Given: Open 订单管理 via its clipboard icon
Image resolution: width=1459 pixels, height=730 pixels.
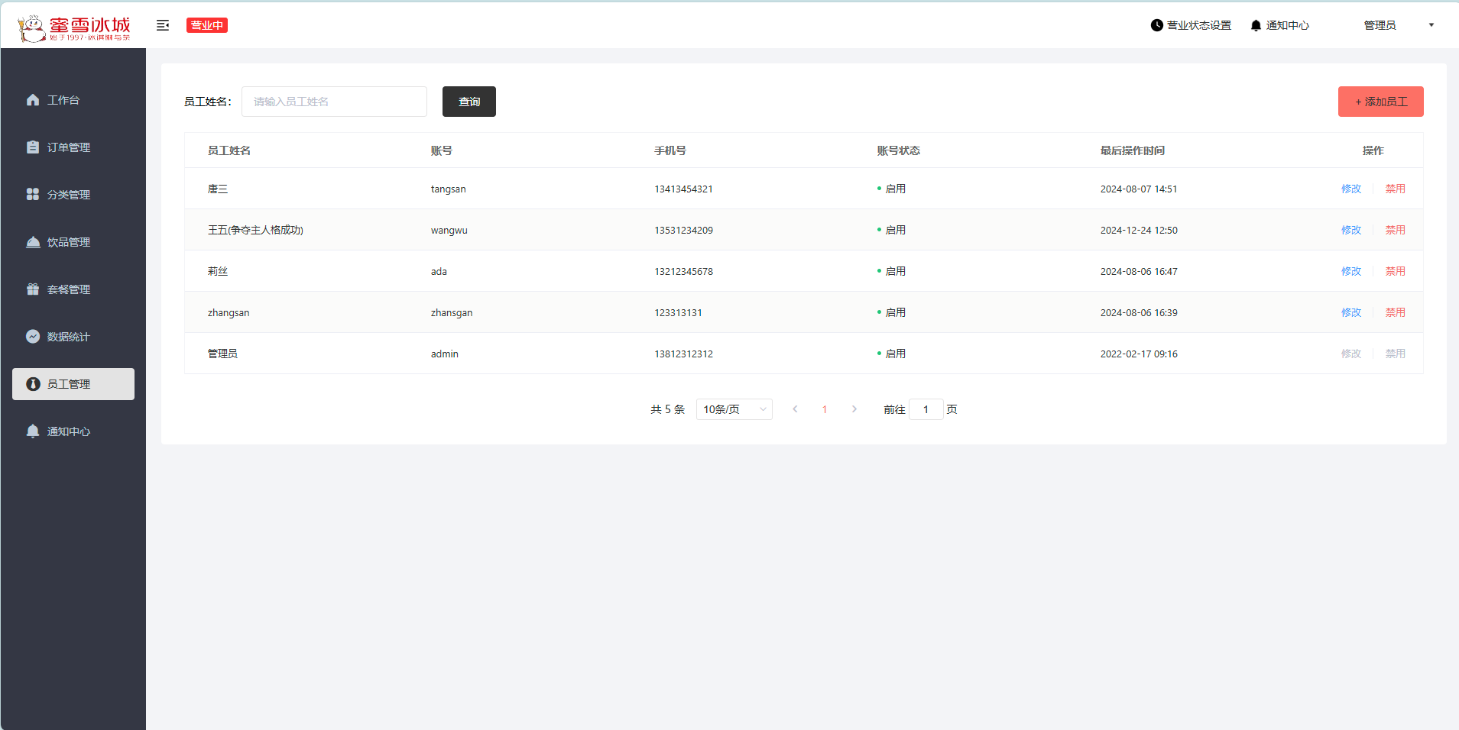Looking at the screenshot, I should tap(33, 147).
